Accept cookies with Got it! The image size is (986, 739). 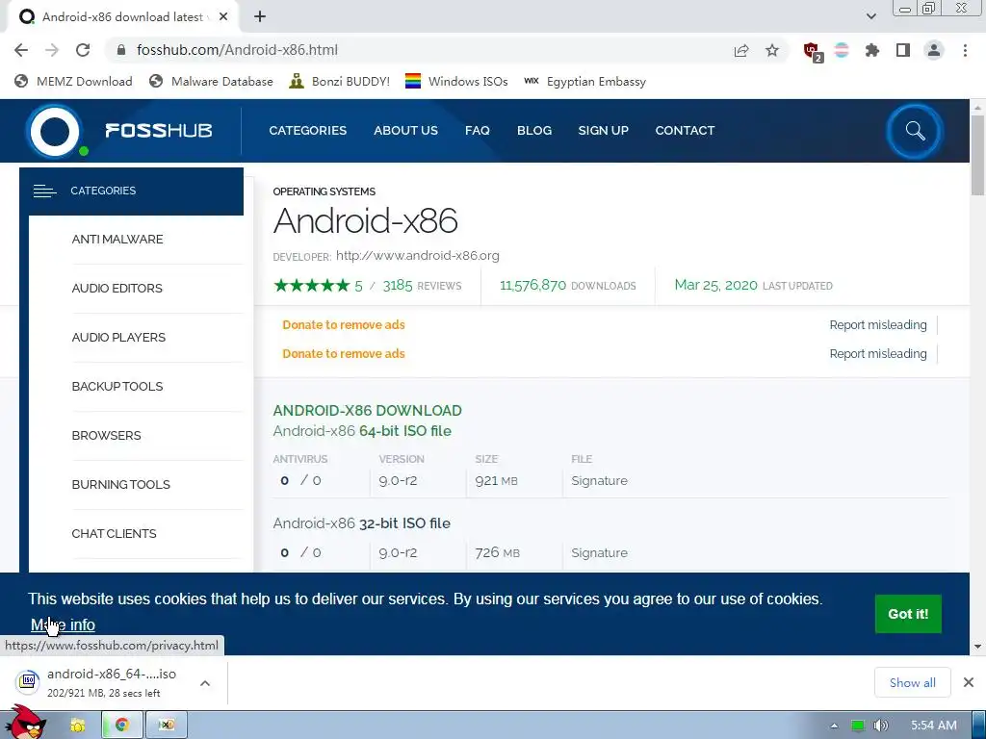tap(908, 614)
